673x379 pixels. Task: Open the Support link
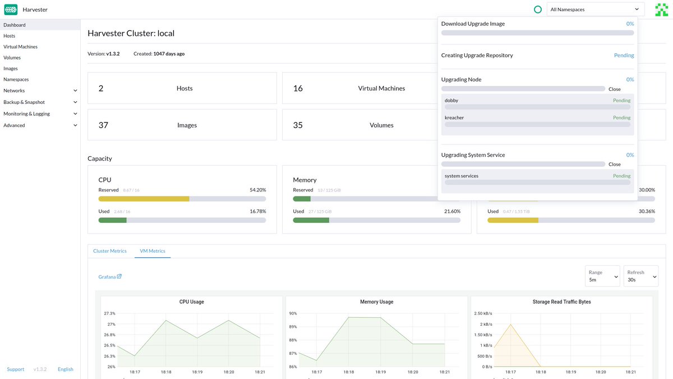16,369
